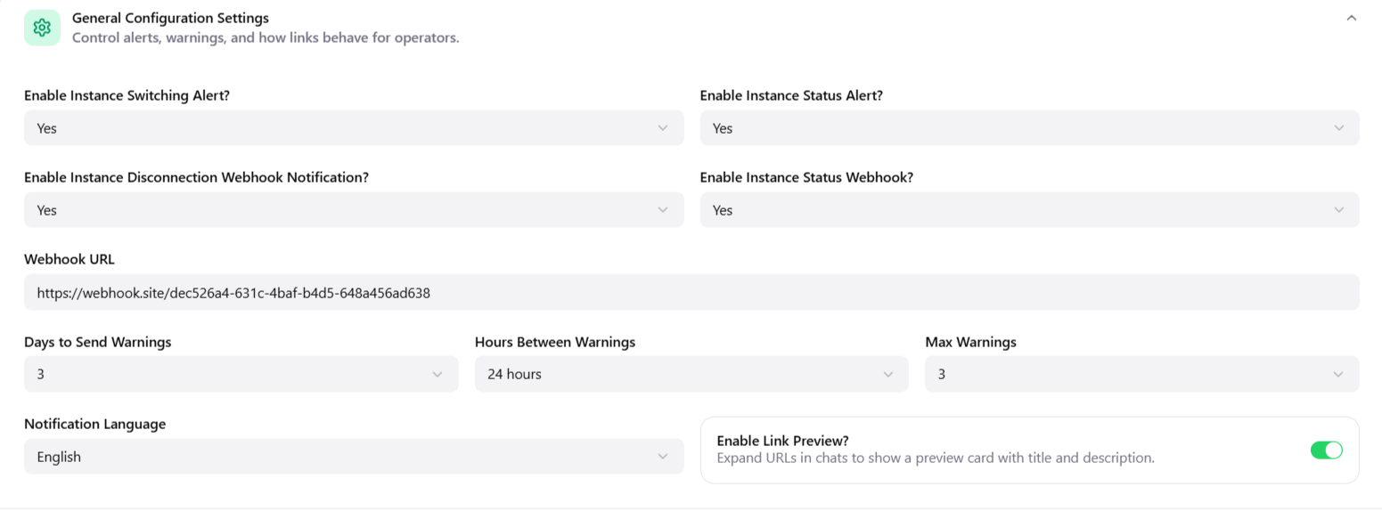Click the "Enable Link Preview?" label text

pyautogui.click(x=782, y=441)
